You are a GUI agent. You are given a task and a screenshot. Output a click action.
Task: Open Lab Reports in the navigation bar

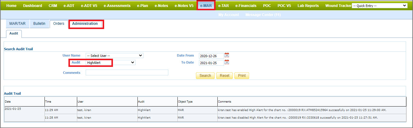tap(308, 5)
